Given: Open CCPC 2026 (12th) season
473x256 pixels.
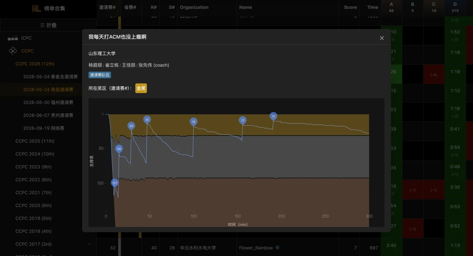Looking at the screenshot, I should click(x=35, y=64).
